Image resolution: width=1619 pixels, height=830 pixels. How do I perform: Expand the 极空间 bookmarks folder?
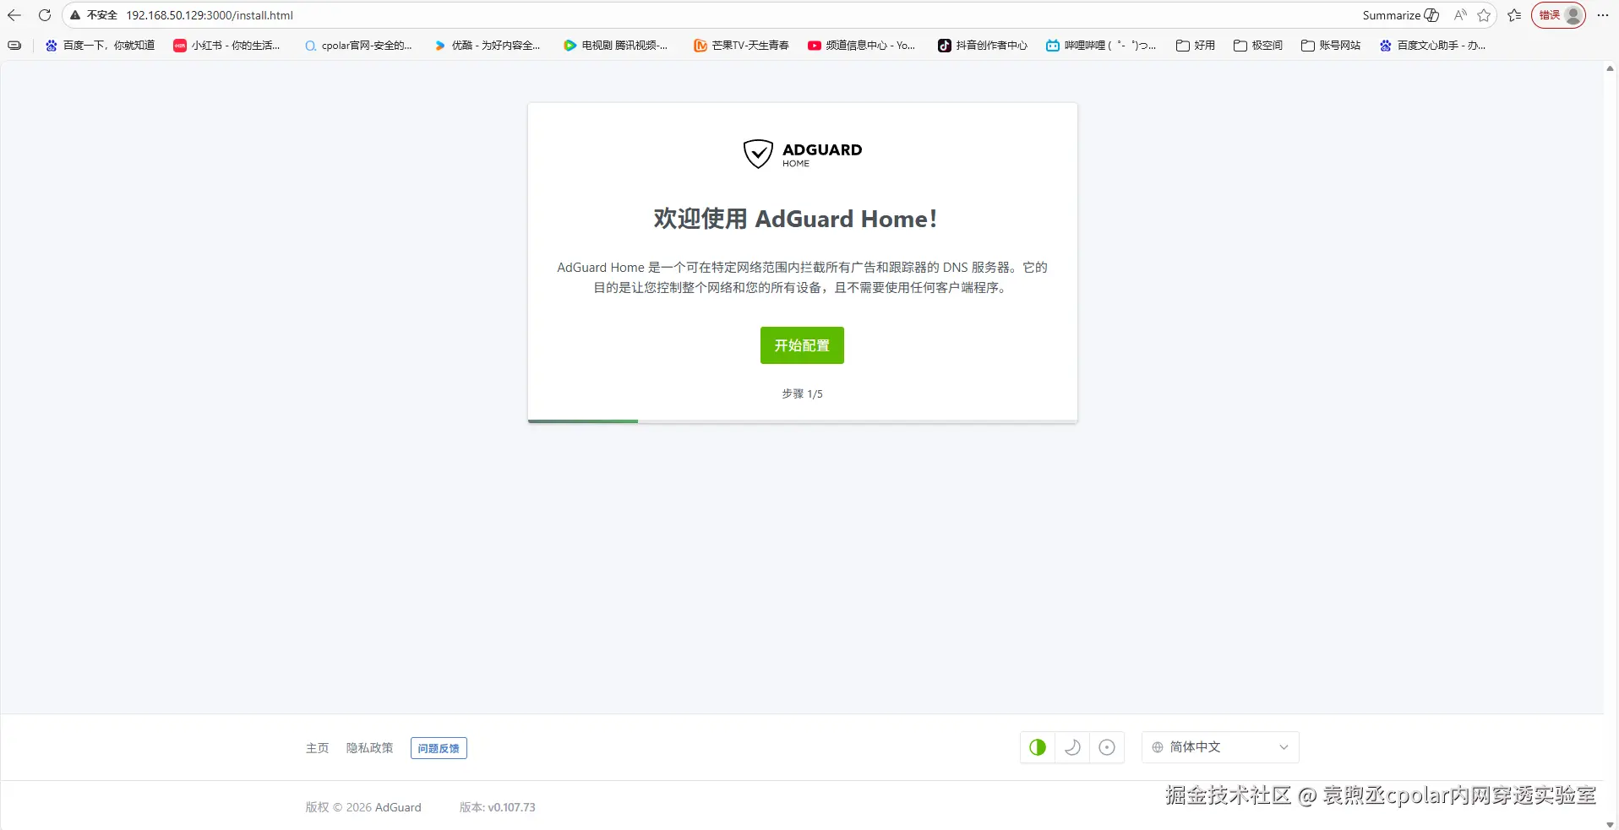[x=1258, y=46]
